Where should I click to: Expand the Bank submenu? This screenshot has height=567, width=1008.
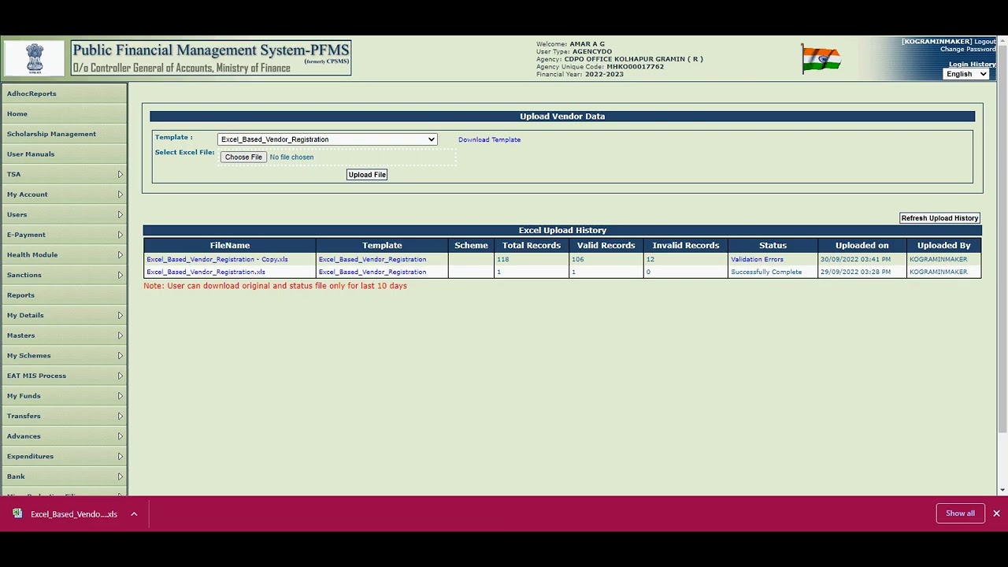point(120,476)
